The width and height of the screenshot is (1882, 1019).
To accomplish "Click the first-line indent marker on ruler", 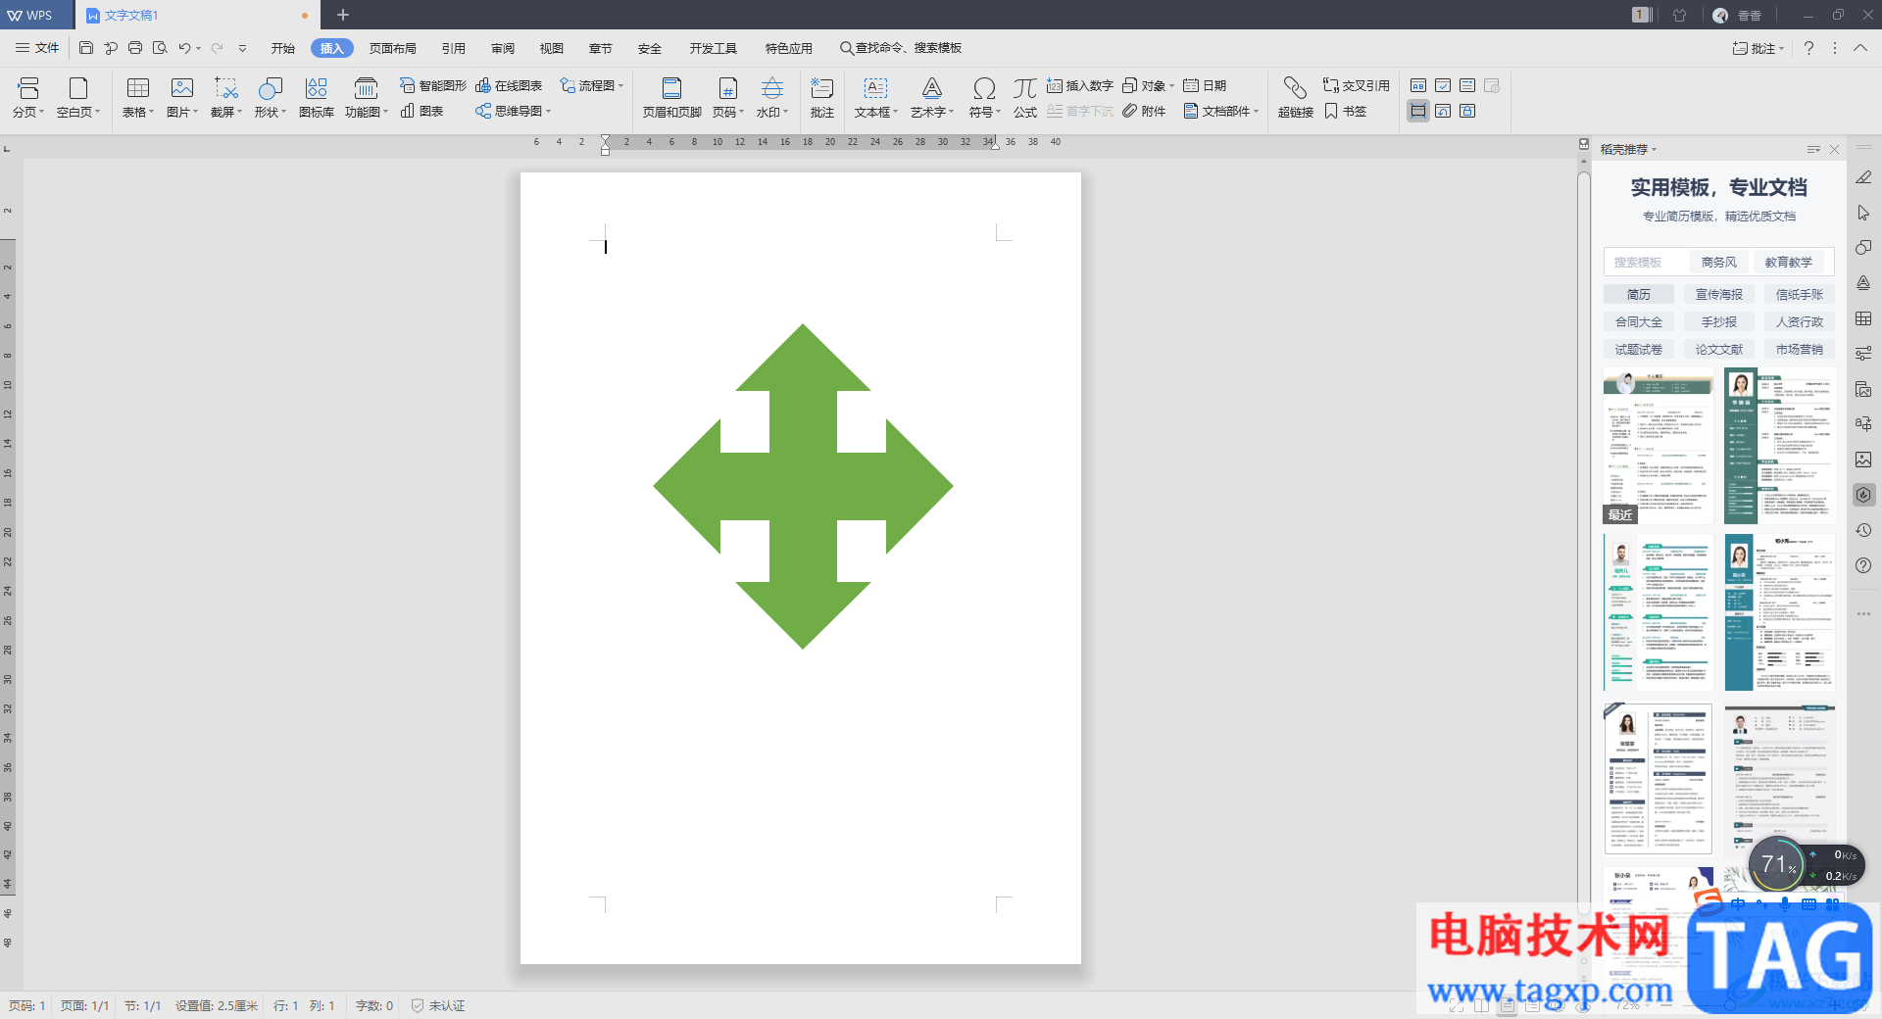I will coord(605,138).
